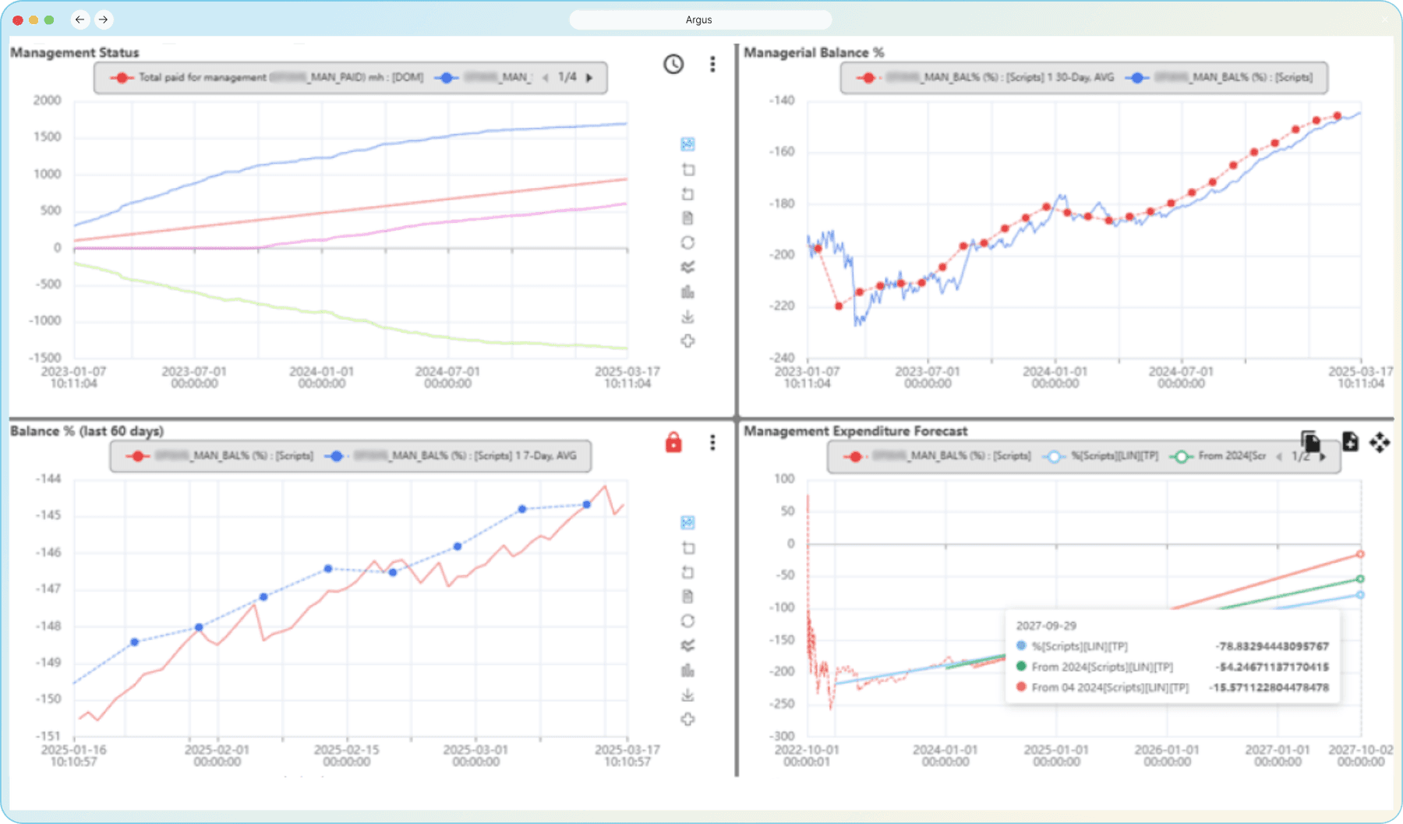This screenshot has height=824, width=1403.
Task: Go to previous legend page in Management Status
Action: coord(546,77)
